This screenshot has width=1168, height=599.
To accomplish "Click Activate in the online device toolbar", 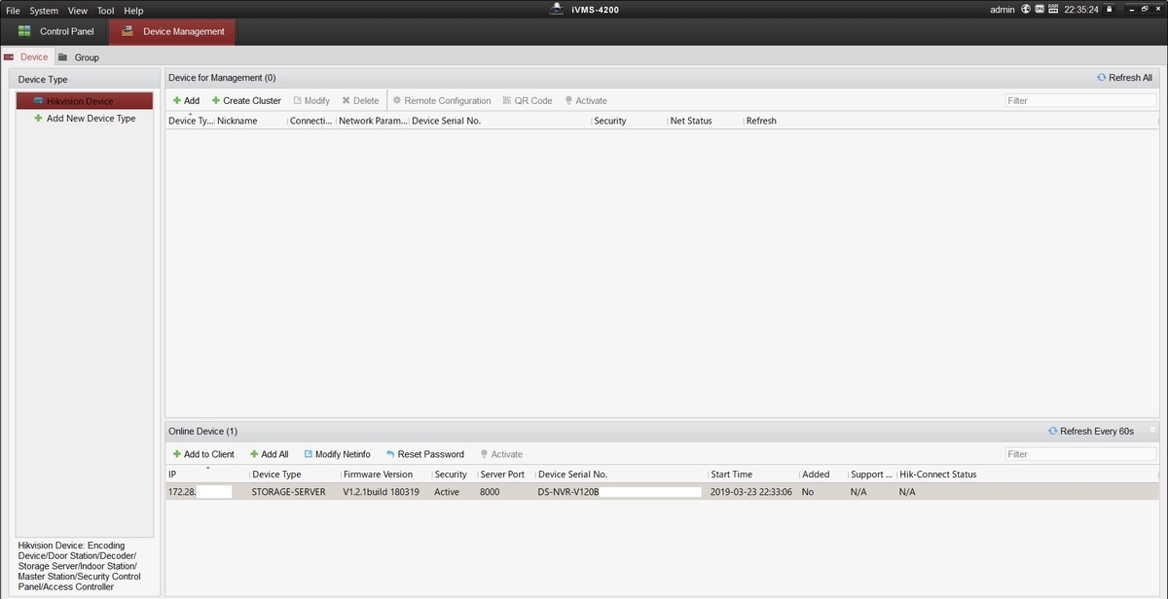I will [501, 454].
